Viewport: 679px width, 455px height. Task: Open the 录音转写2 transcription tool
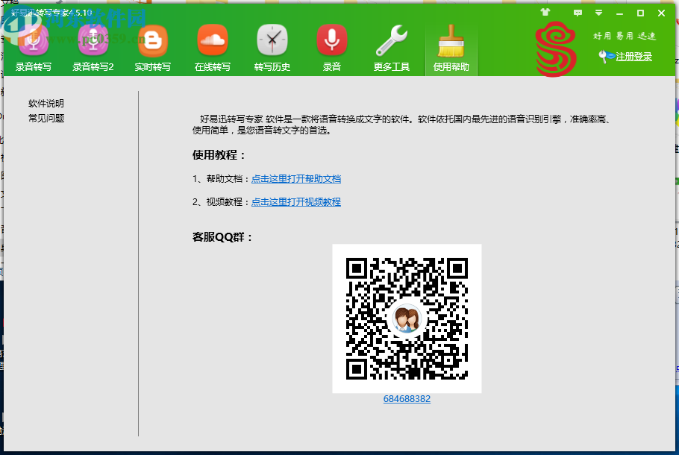coord(93,45)
